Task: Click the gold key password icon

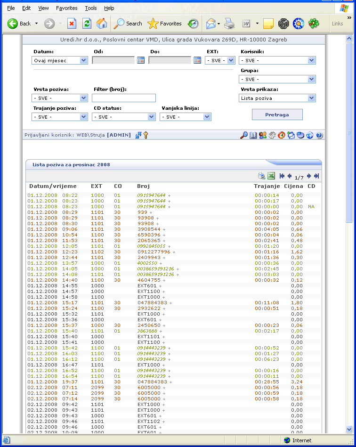Action: 146,135
